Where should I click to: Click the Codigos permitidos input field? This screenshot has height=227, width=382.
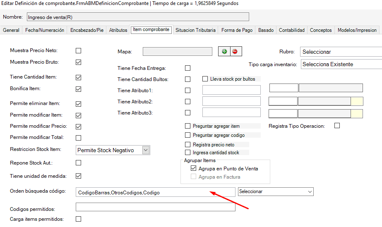tap(155, 207)
